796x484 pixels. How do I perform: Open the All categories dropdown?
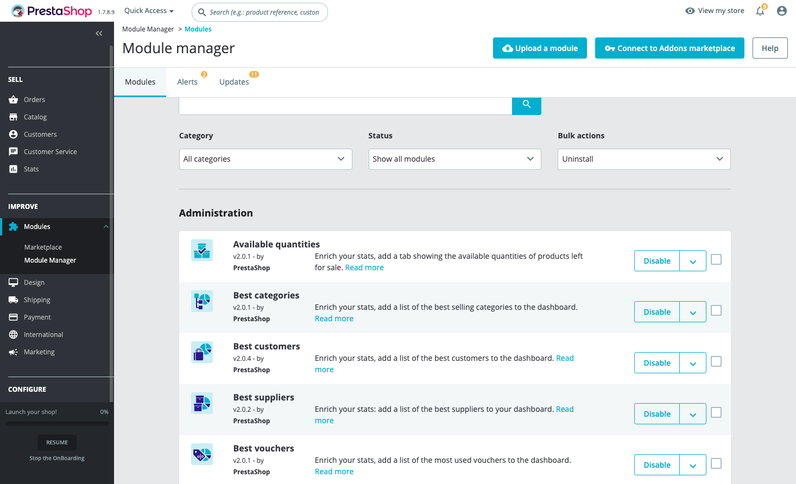tap(266, 159)
